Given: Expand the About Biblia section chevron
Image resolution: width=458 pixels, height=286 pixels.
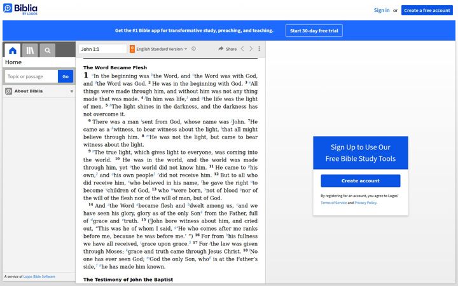Looking at the screenshot, I should [x=71, y=92].
